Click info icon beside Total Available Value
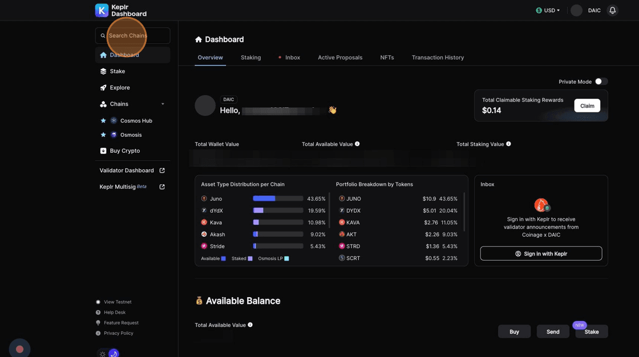639x357 pixels. [x=357, y=144]
